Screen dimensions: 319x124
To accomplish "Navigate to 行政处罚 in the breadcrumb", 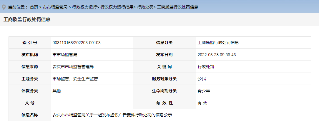I will click(x=145, y=7).
